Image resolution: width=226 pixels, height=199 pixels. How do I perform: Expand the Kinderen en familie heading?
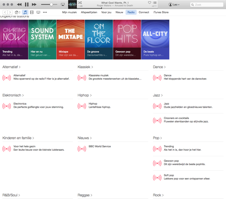click(18, 138)
